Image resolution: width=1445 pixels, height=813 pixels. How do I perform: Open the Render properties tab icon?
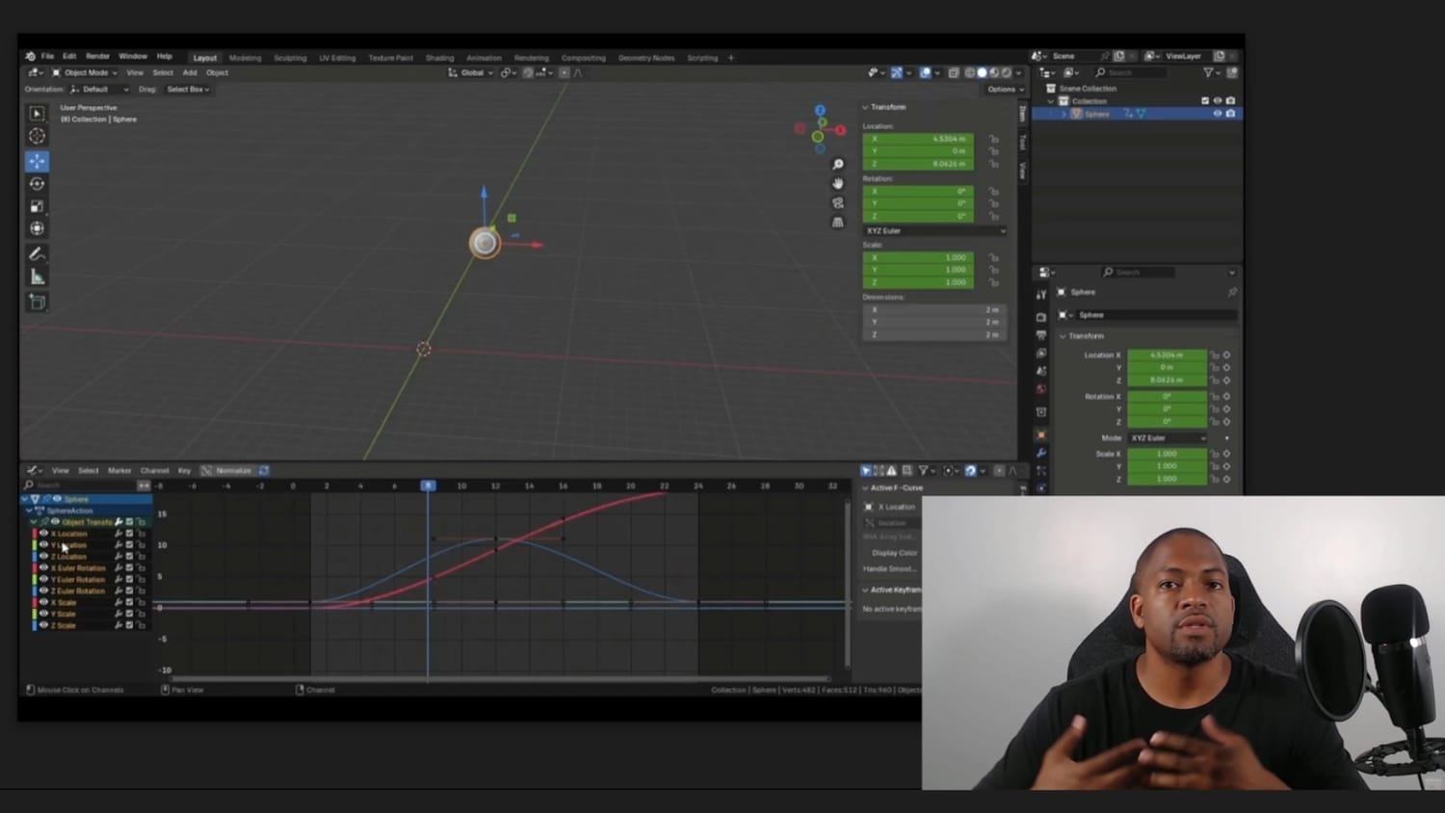(x=1041, y=317)
